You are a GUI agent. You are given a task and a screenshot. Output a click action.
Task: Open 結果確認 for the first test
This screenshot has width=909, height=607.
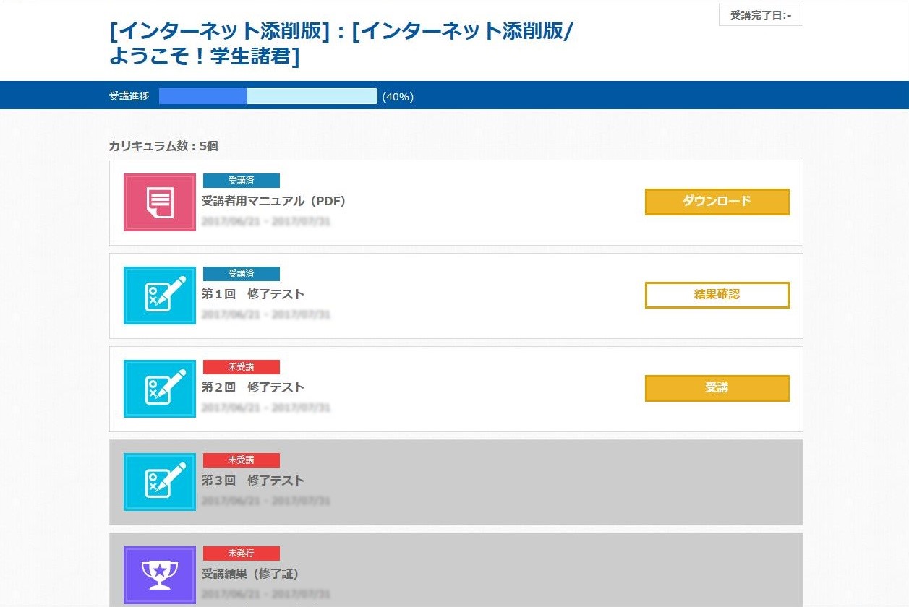coord(717,295)
